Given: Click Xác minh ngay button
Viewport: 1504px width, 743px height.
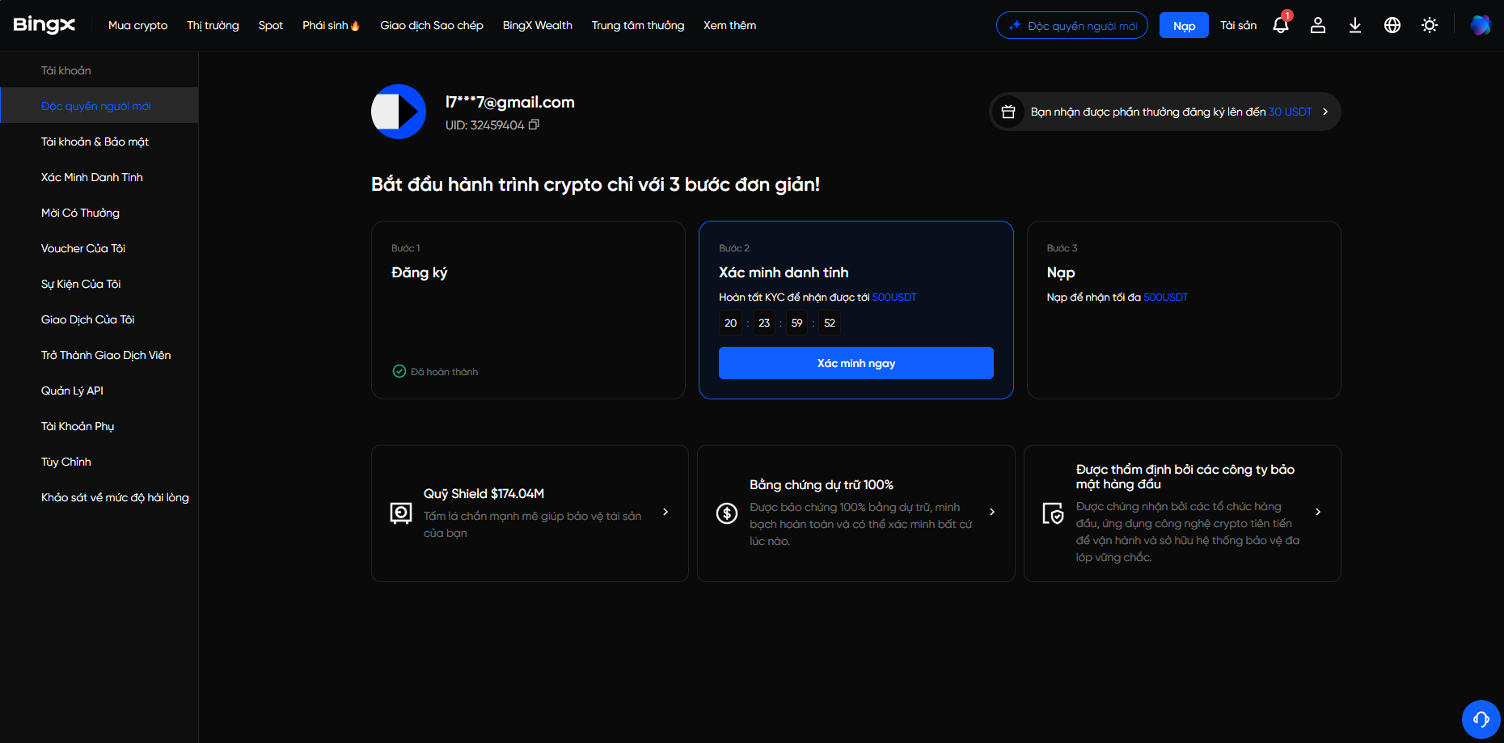Looking at the screenshot, I should [856, 363].
